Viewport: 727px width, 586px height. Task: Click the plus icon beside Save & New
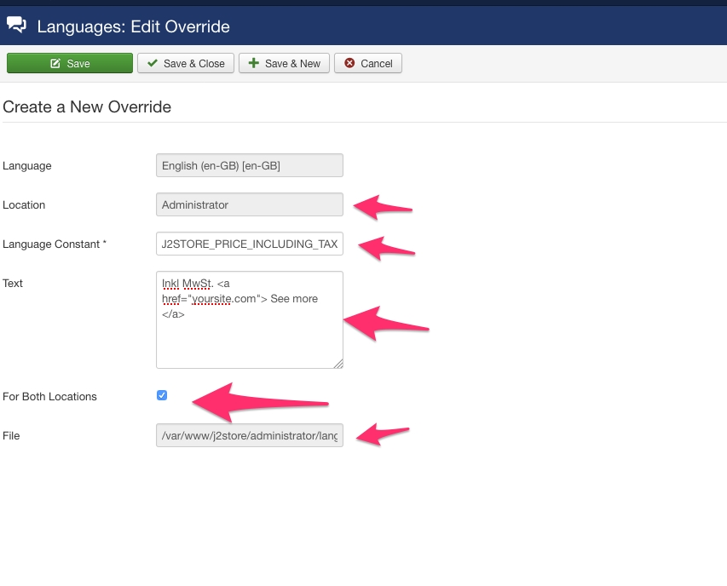(x=254, y=63)
